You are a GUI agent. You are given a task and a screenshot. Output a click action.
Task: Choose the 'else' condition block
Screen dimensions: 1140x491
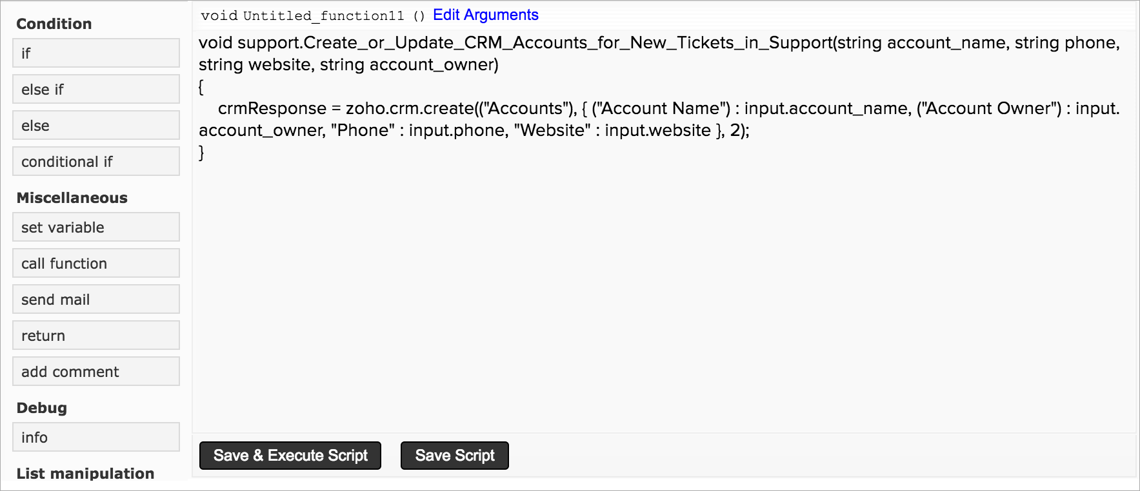pyautogui.click(x=95, y=125)
